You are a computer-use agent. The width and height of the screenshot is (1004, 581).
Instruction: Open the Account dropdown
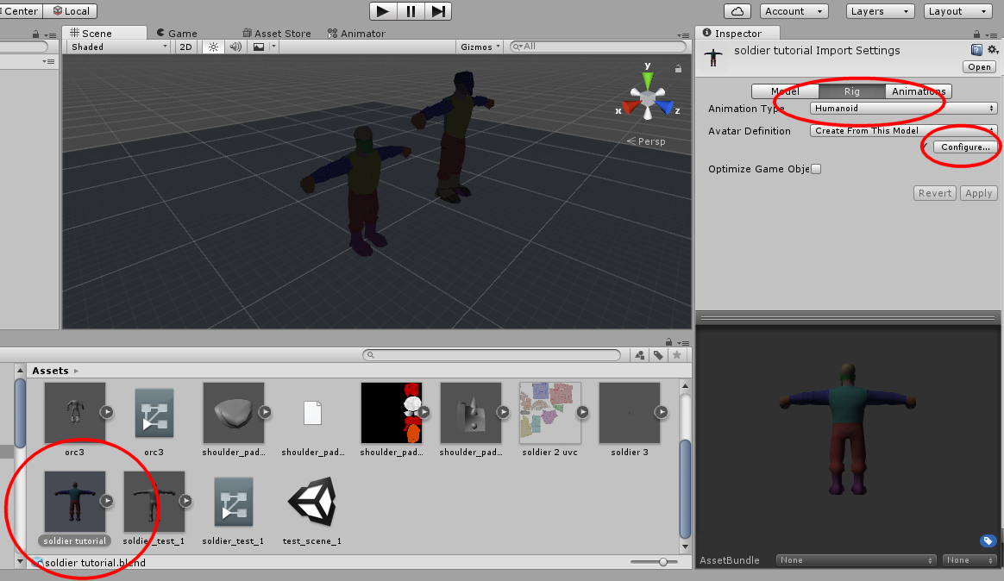tap(794, 11)
